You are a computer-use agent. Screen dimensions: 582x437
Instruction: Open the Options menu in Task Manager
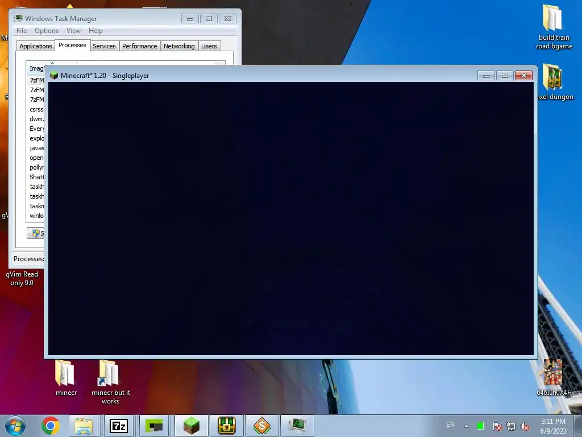pyautogui.click(x=47, y=31)
